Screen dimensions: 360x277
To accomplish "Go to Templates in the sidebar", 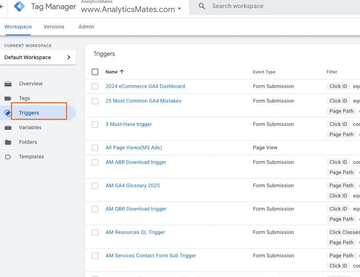I will [31, 157].
